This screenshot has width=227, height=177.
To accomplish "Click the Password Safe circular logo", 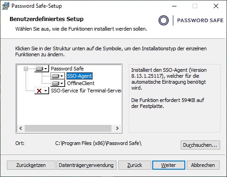I will pos(164,20).
